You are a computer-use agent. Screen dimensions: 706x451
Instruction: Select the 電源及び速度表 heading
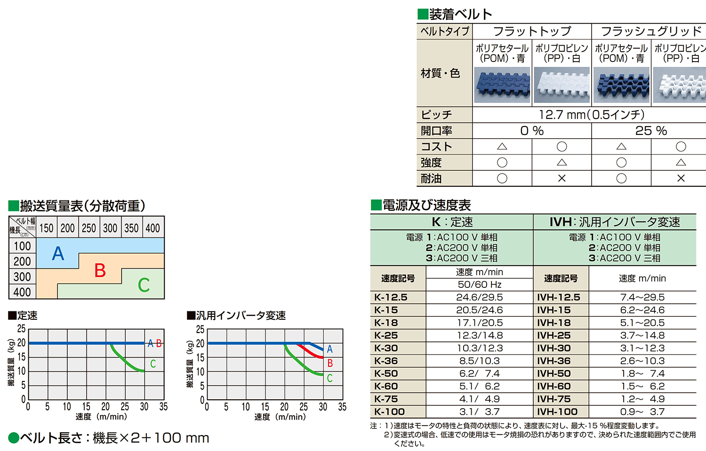[421, 205]
